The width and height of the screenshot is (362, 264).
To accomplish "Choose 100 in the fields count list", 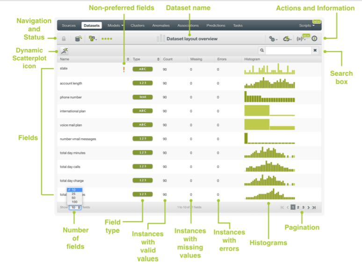I will click(74, 202).
